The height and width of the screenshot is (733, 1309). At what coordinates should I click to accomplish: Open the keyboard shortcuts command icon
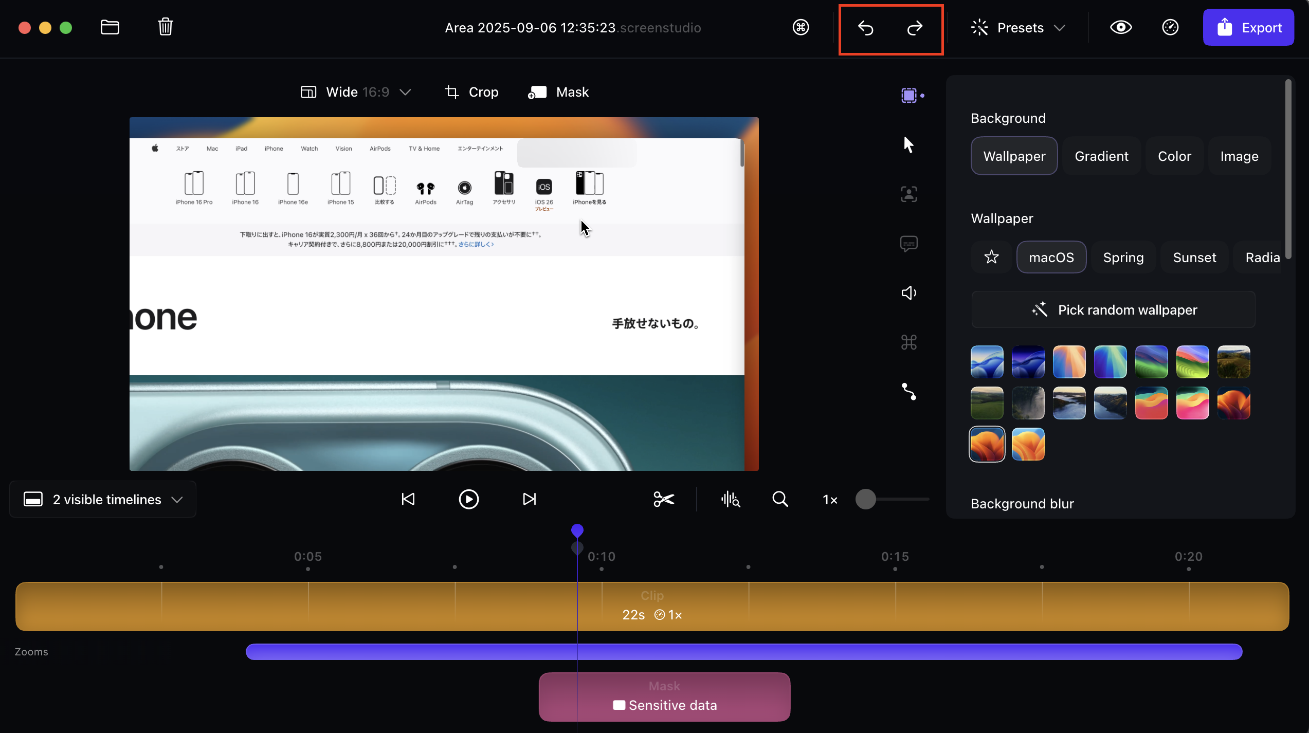801,27
